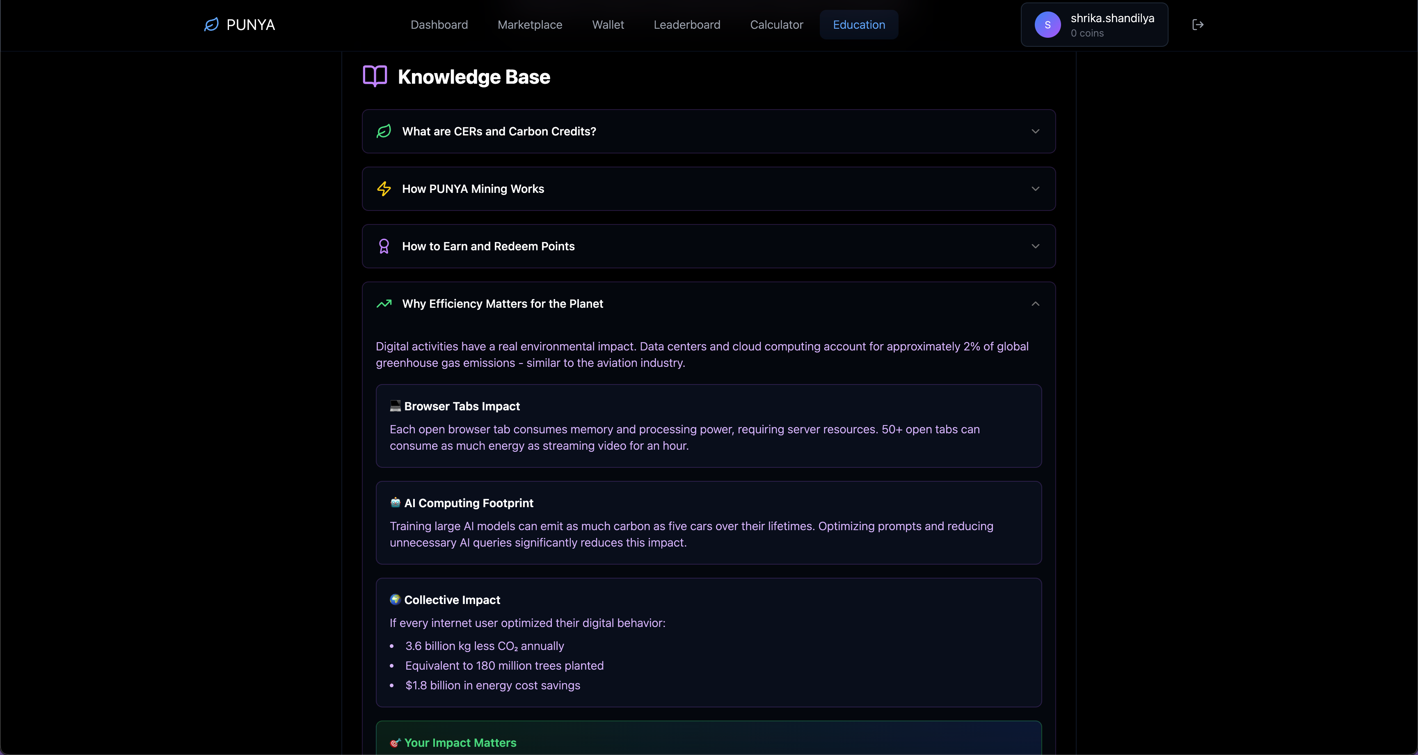Click the green leaf CERs icon
The height and width of the screenshot is (755, 1418).
[x=384, y=131]
